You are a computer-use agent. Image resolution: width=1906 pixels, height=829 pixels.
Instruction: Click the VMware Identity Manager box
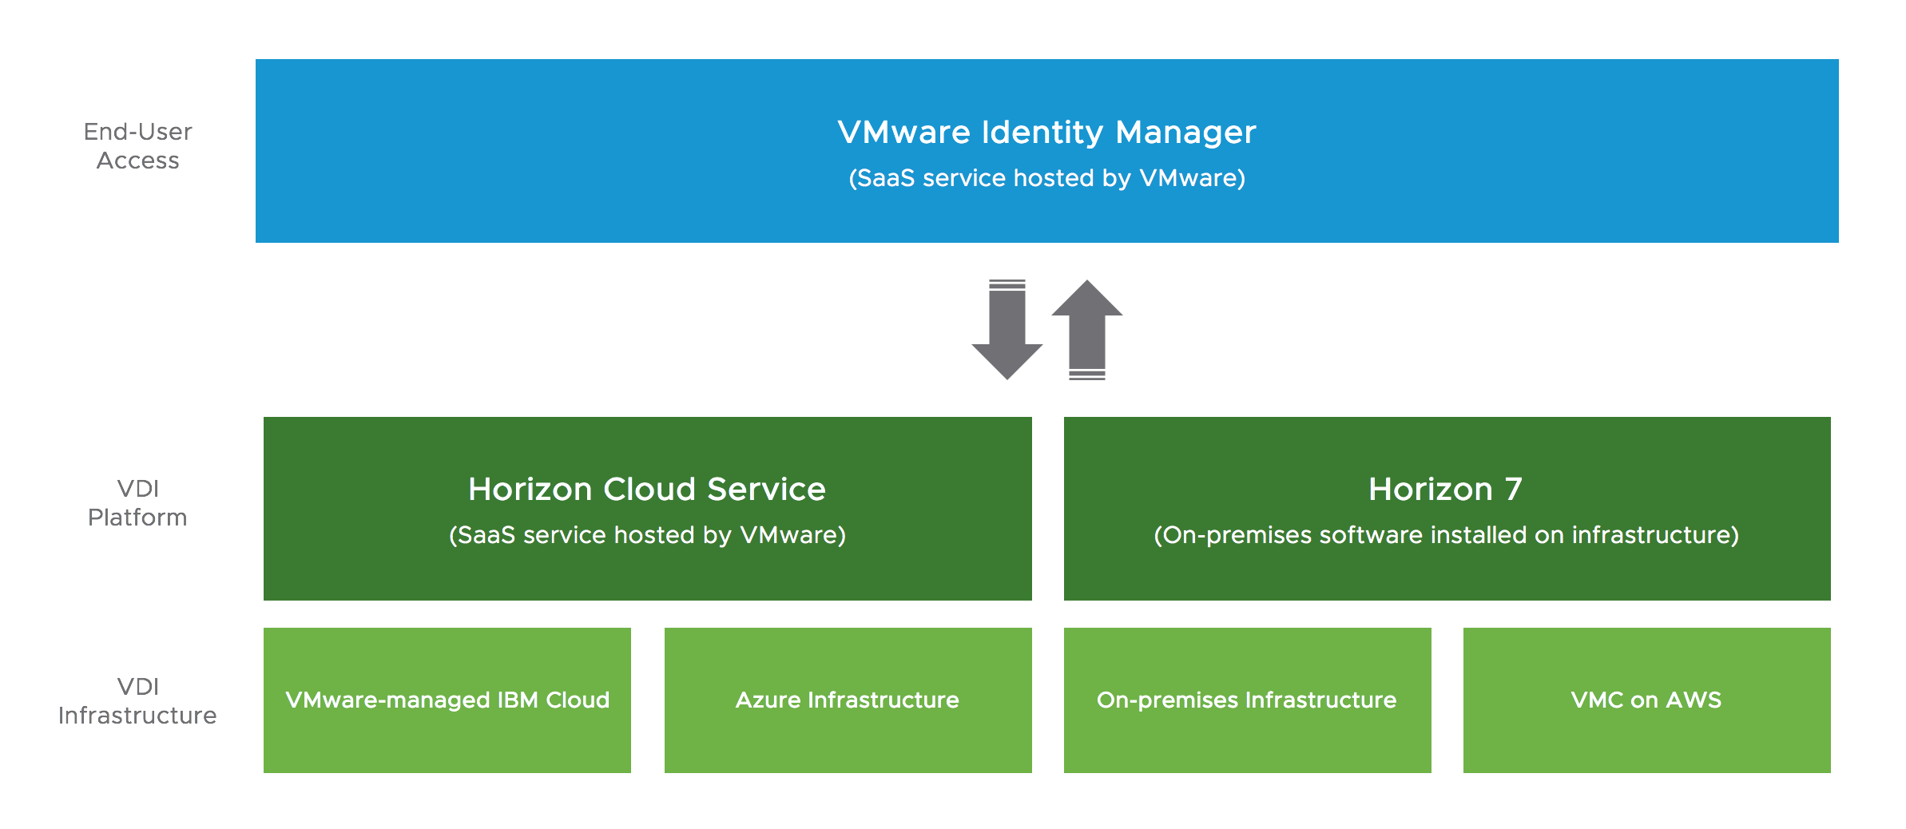coord(1046,151)
